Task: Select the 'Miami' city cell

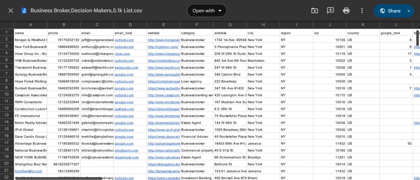Action: tap(263, 178)
